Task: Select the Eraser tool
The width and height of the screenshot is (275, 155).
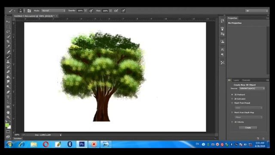Action: (x=8, y=72)
